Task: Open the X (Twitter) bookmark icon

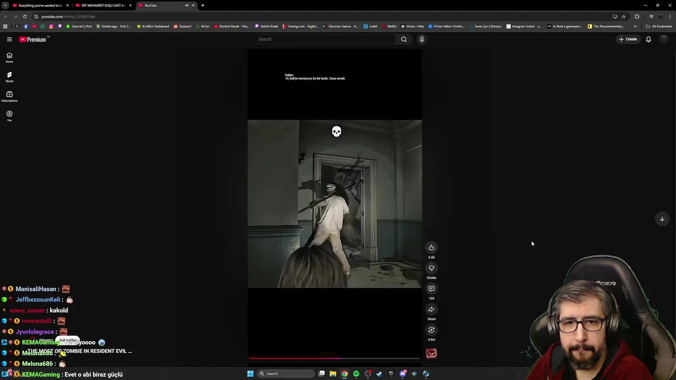Action: click(17, 26)
